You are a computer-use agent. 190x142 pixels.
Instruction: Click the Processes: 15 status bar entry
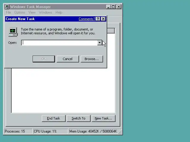[x=18, y=131]
